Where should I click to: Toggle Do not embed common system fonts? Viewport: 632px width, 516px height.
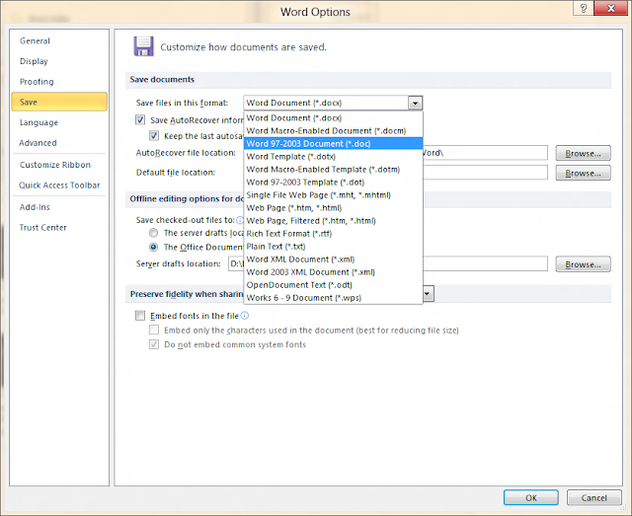click(x=154, y=344)
